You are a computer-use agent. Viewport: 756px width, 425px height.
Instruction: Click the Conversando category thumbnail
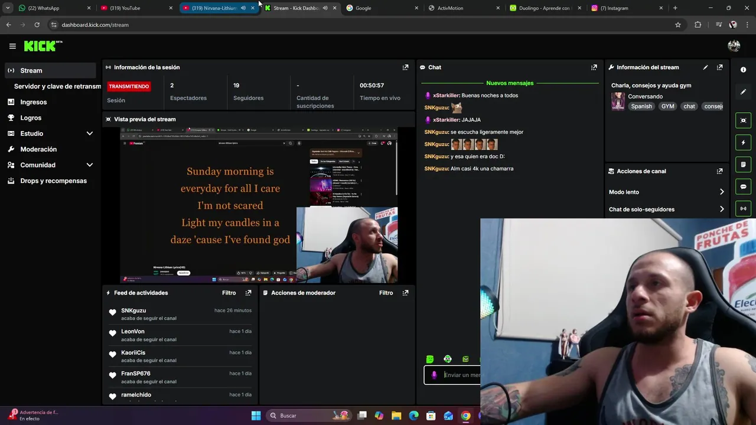[618, 101]
